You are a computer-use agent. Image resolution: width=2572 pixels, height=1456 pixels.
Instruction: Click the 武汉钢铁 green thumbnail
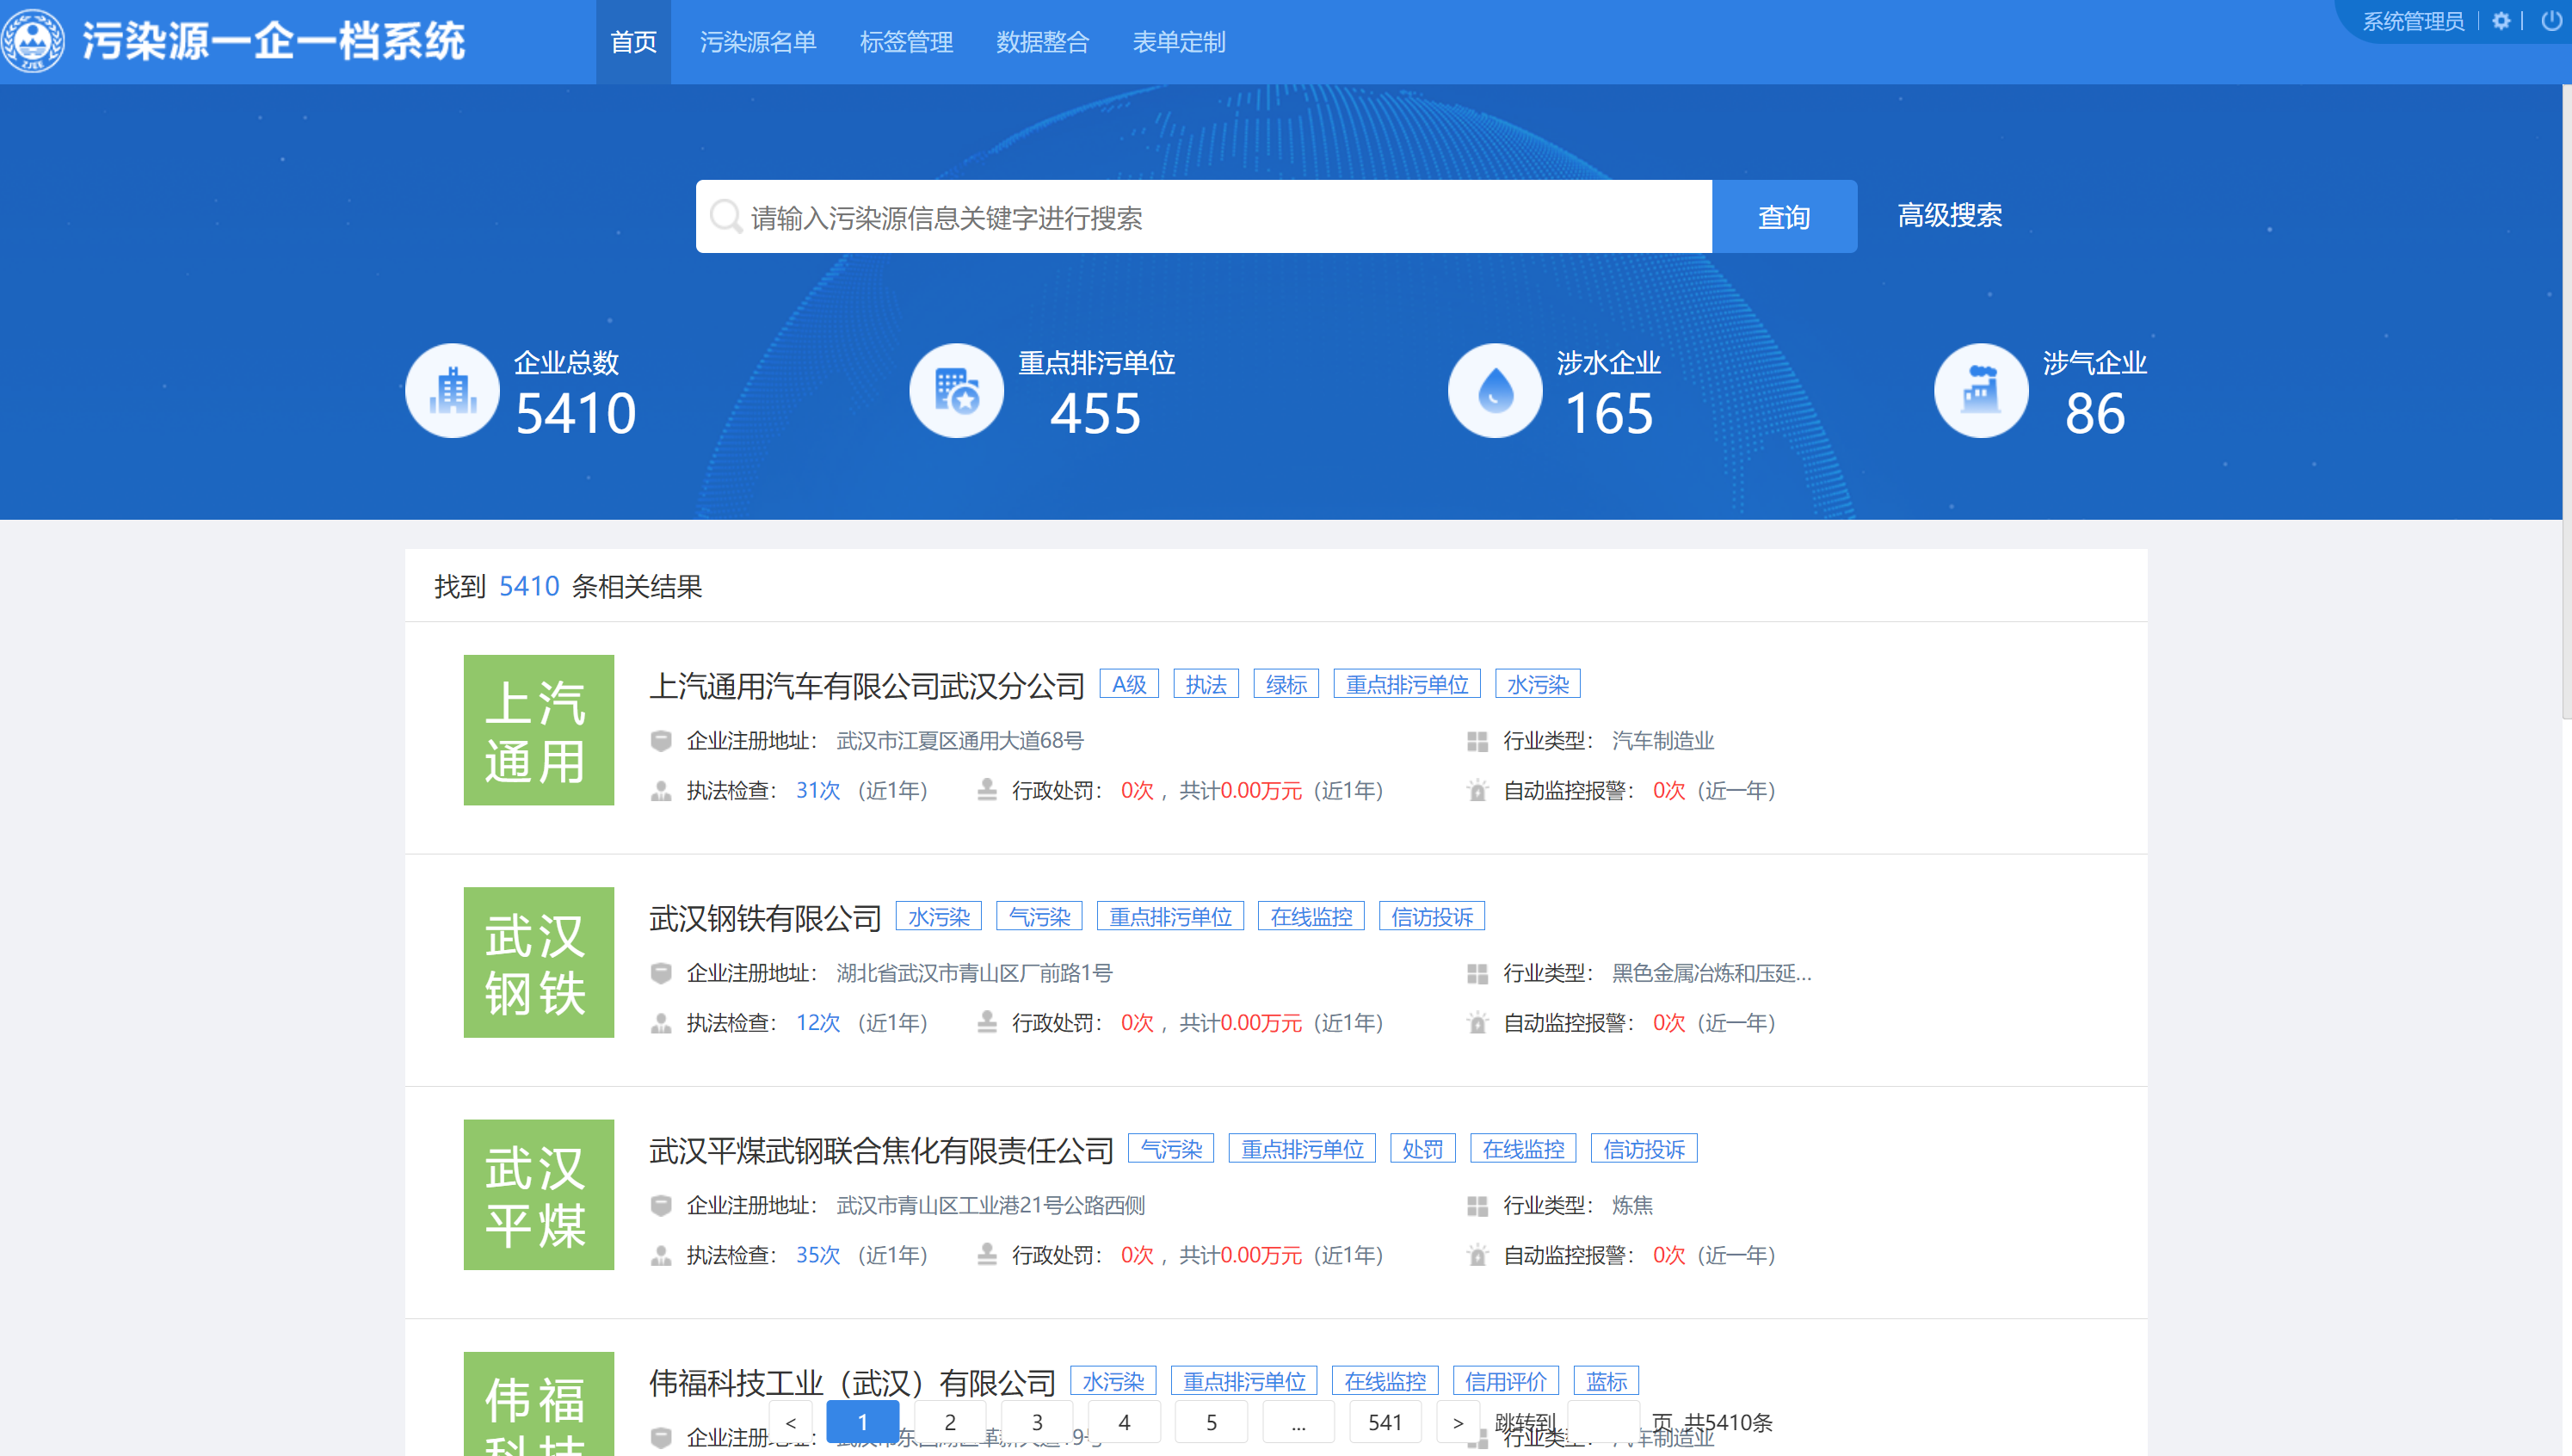(538, 962)
